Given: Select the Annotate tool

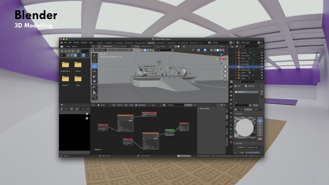Looking at the screenshot, I should [94, 87].
